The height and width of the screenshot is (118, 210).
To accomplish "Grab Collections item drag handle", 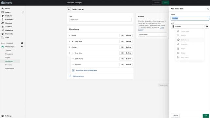I will pyautogui.click(x=73, y=59).
